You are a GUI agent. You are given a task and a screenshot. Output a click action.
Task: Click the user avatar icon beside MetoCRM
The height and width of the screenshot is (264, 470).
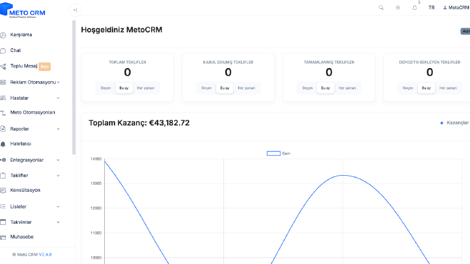click(x=445, y=8)
